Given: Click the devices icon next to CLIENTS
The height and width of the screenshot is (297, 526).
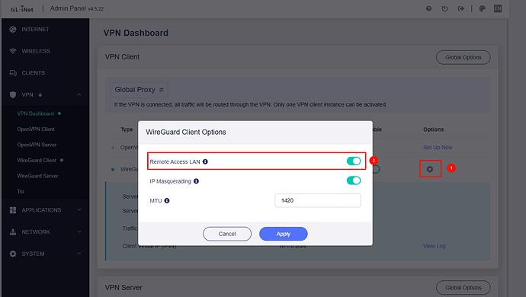Looking at the screenshot, I should (x=13, y=73).
